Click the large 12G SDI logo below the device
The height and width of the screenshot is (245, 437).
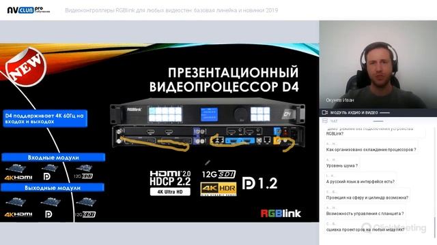coord(218,174)
